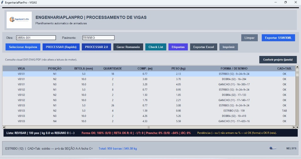Sort by COMP. (m) column header
Image resolution: width=301 pixels, height=159 pixels.
pyautogui.click(x=145, y=69)
